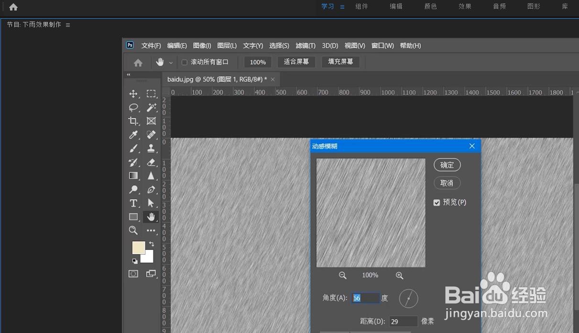Image resolution: width=579 pixels, height=333 pixels.
Task: Select the Pen tool
Action: (151, 190)
